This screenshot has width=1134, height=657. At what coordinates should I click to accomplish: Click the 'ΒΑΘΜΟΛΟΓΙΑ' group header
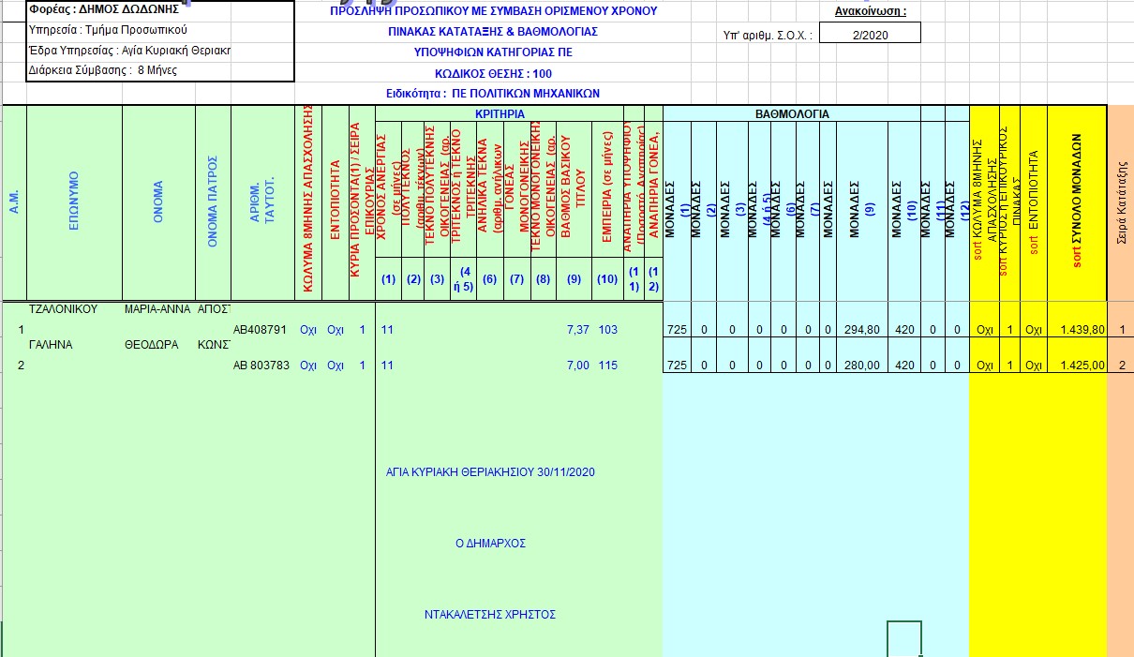tap(792, 113)
